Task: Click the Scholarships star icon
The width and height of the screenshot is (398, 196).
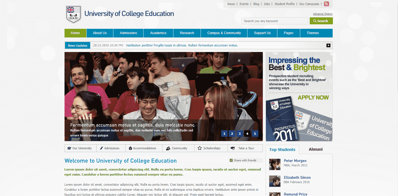Action: [x=199, y=148]
